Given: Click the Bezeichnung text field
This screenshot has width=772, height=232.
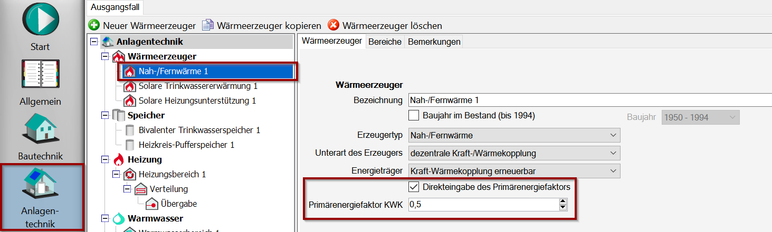Looking at the screenshot, I should [590, 99].
